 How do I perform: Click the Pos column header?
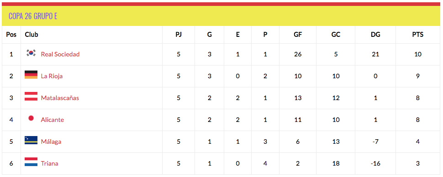click(11, 35)
